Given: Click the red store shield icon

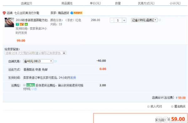Looking at the screenshot, I should [x=4, y=13].
